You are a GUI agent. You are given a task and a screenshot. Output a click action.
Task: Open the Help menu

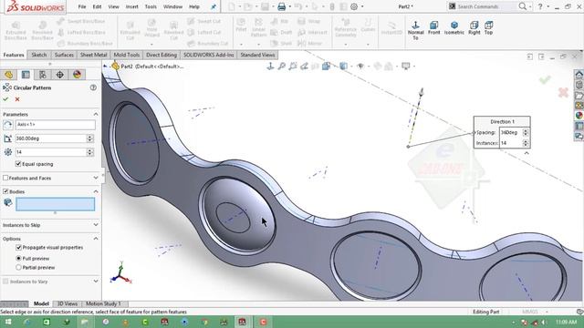click(x=194, y=6)
